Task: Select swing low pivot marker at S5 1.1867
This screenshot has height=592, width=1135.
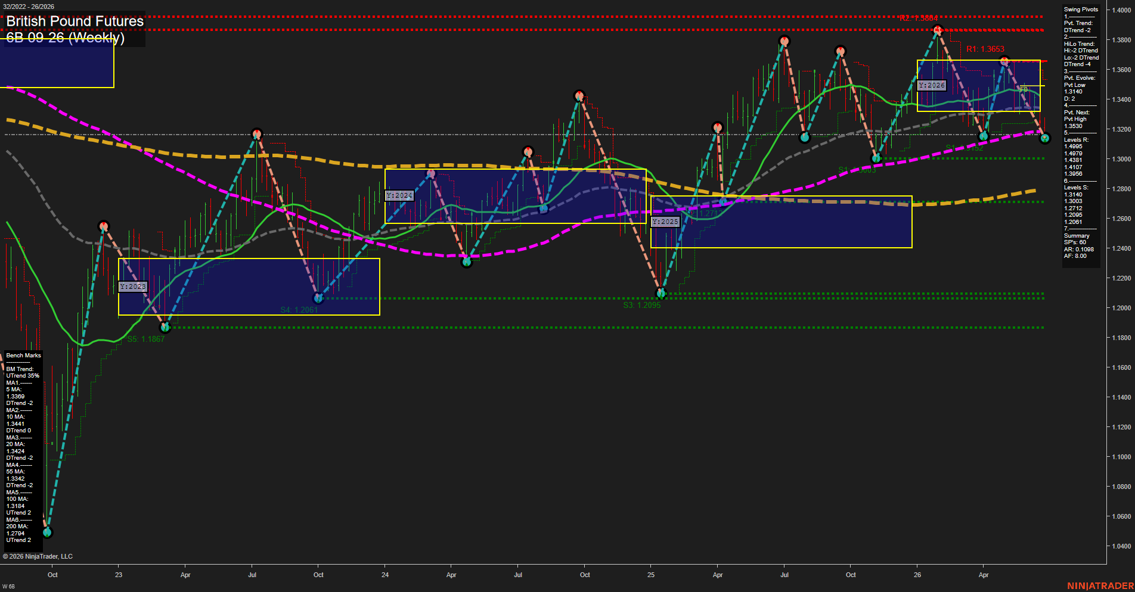Action: click(x=165, y=327)
